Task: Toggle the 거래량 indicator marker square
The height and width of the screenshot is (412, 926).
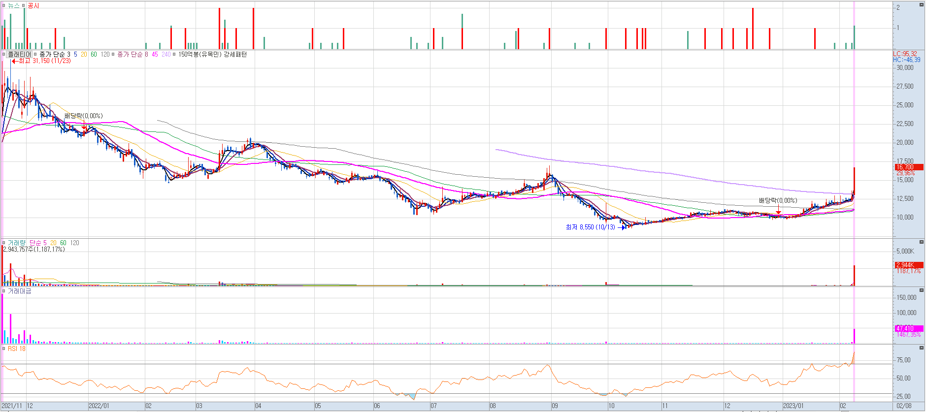Action: pos(4,243)
